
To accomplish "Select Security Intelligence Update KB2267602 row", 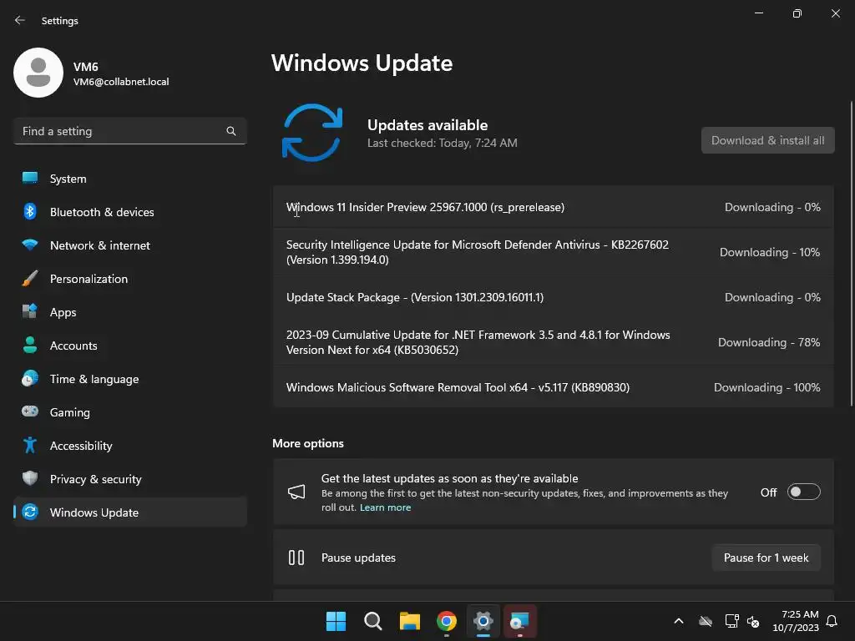I will 553,252.
